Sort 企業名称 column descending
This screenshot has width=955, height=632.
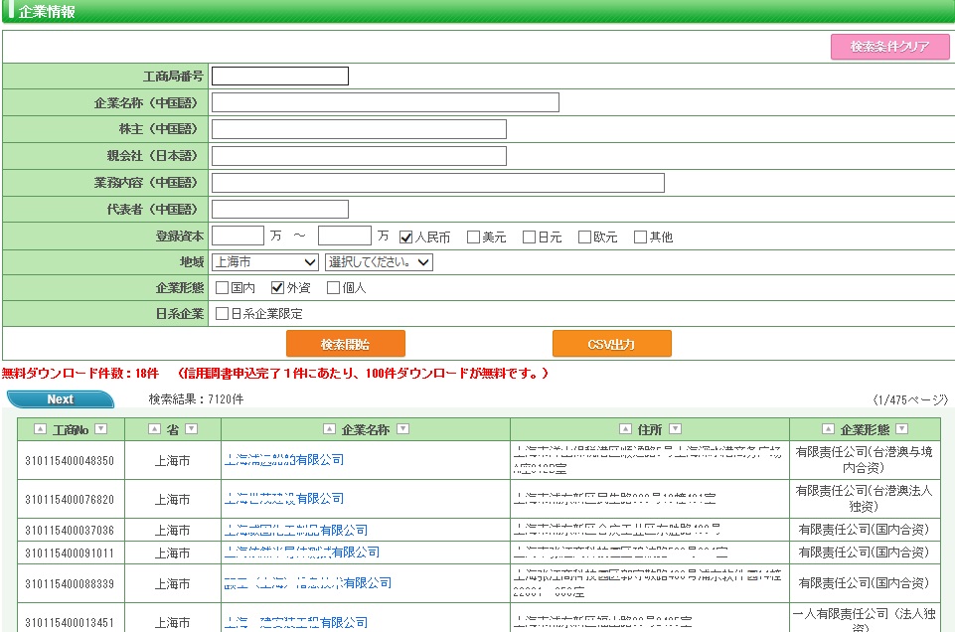point(402,429)
